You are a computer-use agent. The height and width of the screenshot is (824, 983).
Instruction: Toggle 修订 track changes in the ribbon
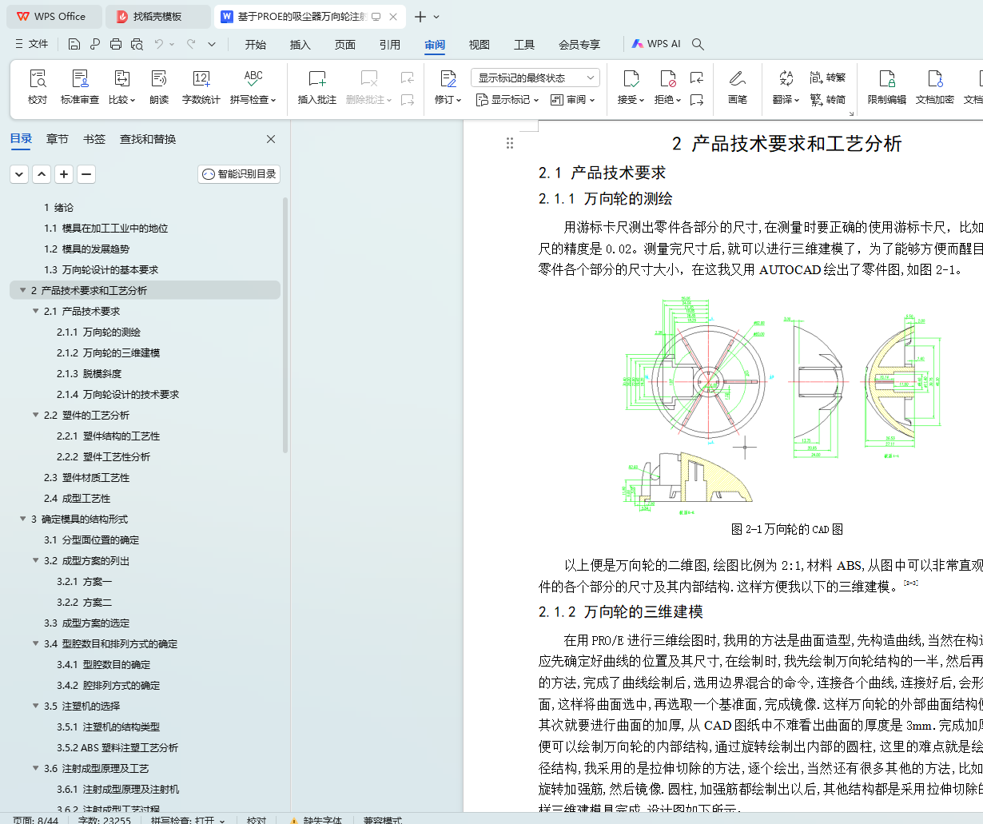[x=448, y=87]
